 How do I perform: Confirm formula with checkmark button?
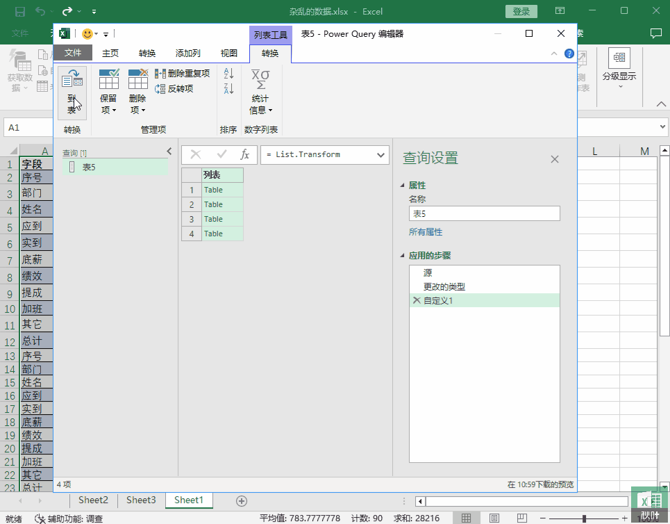[x=221, y=154]
